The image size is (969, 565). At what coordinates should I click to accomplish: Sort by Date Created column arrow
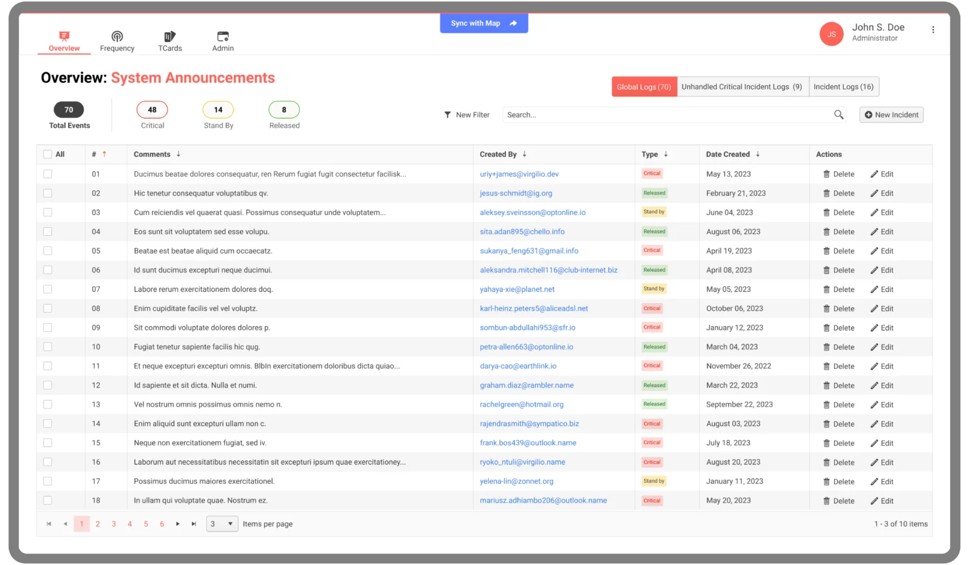point(758,154)
